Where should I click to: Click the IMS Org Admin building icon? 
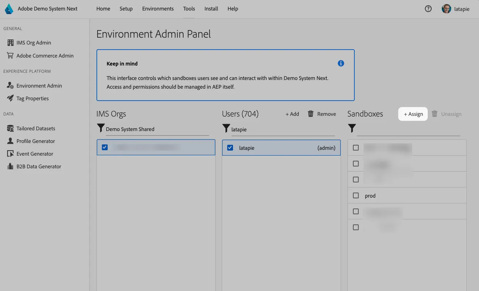pos(10,43)
